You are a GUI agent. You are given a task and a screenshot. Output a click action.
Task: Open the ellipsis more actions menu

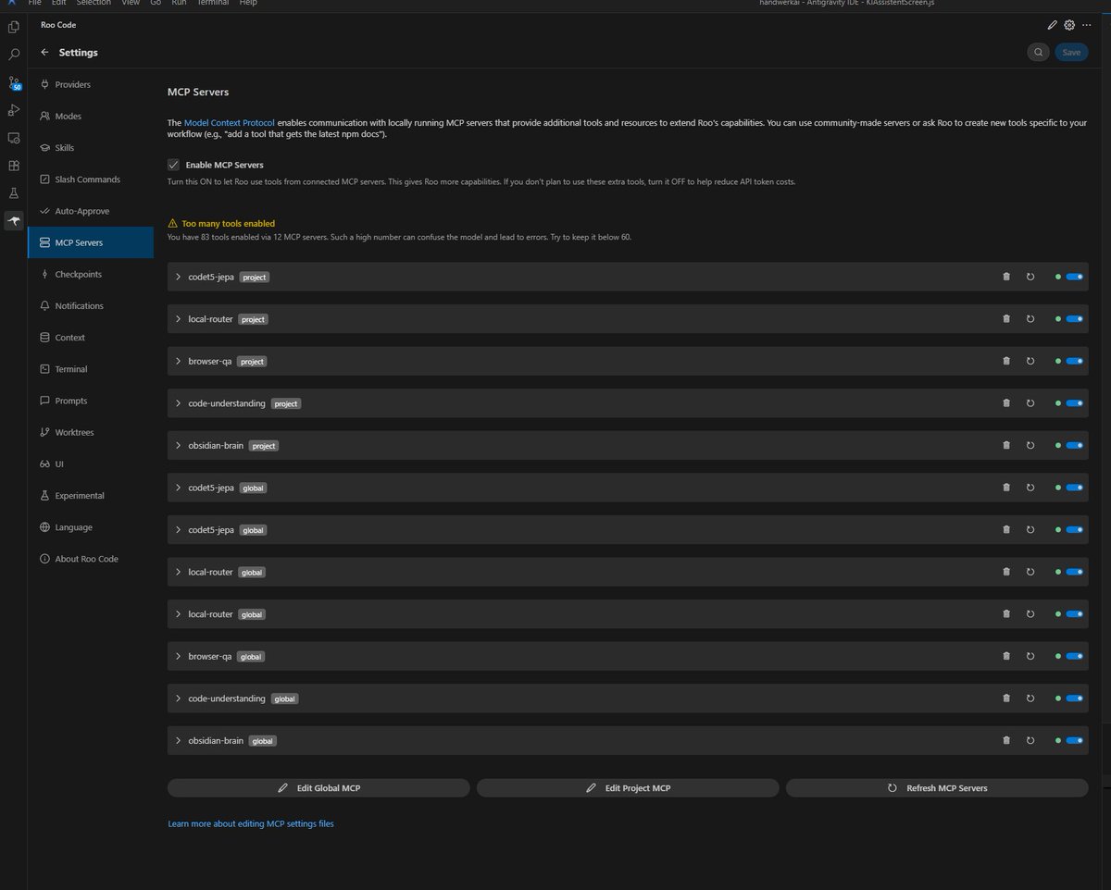[x=1087, y=25]
